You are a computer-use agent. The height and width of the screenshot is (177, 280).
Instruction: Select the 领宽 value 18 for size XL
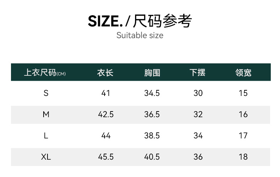243,157
